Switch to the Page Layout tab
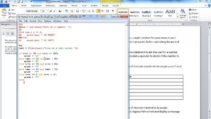 [x=36, y=6]
